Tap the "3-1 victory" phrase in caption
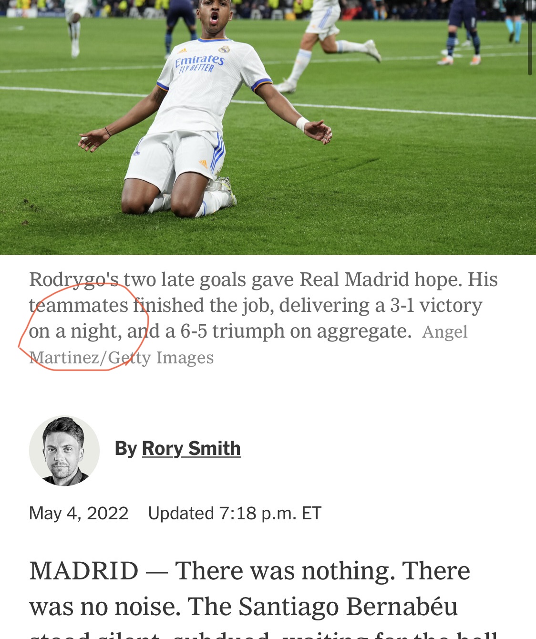Screen dimensions: 536x639 (436, 305)
